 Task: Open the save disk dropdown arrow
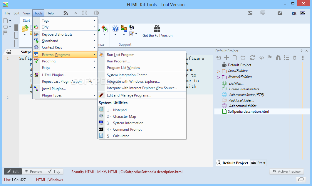[10, 33]
